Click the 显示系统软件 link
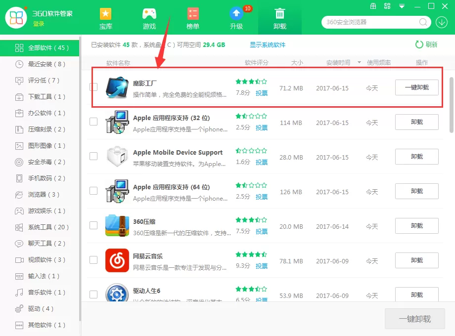455x336 pixels. [x=268, y=44]
